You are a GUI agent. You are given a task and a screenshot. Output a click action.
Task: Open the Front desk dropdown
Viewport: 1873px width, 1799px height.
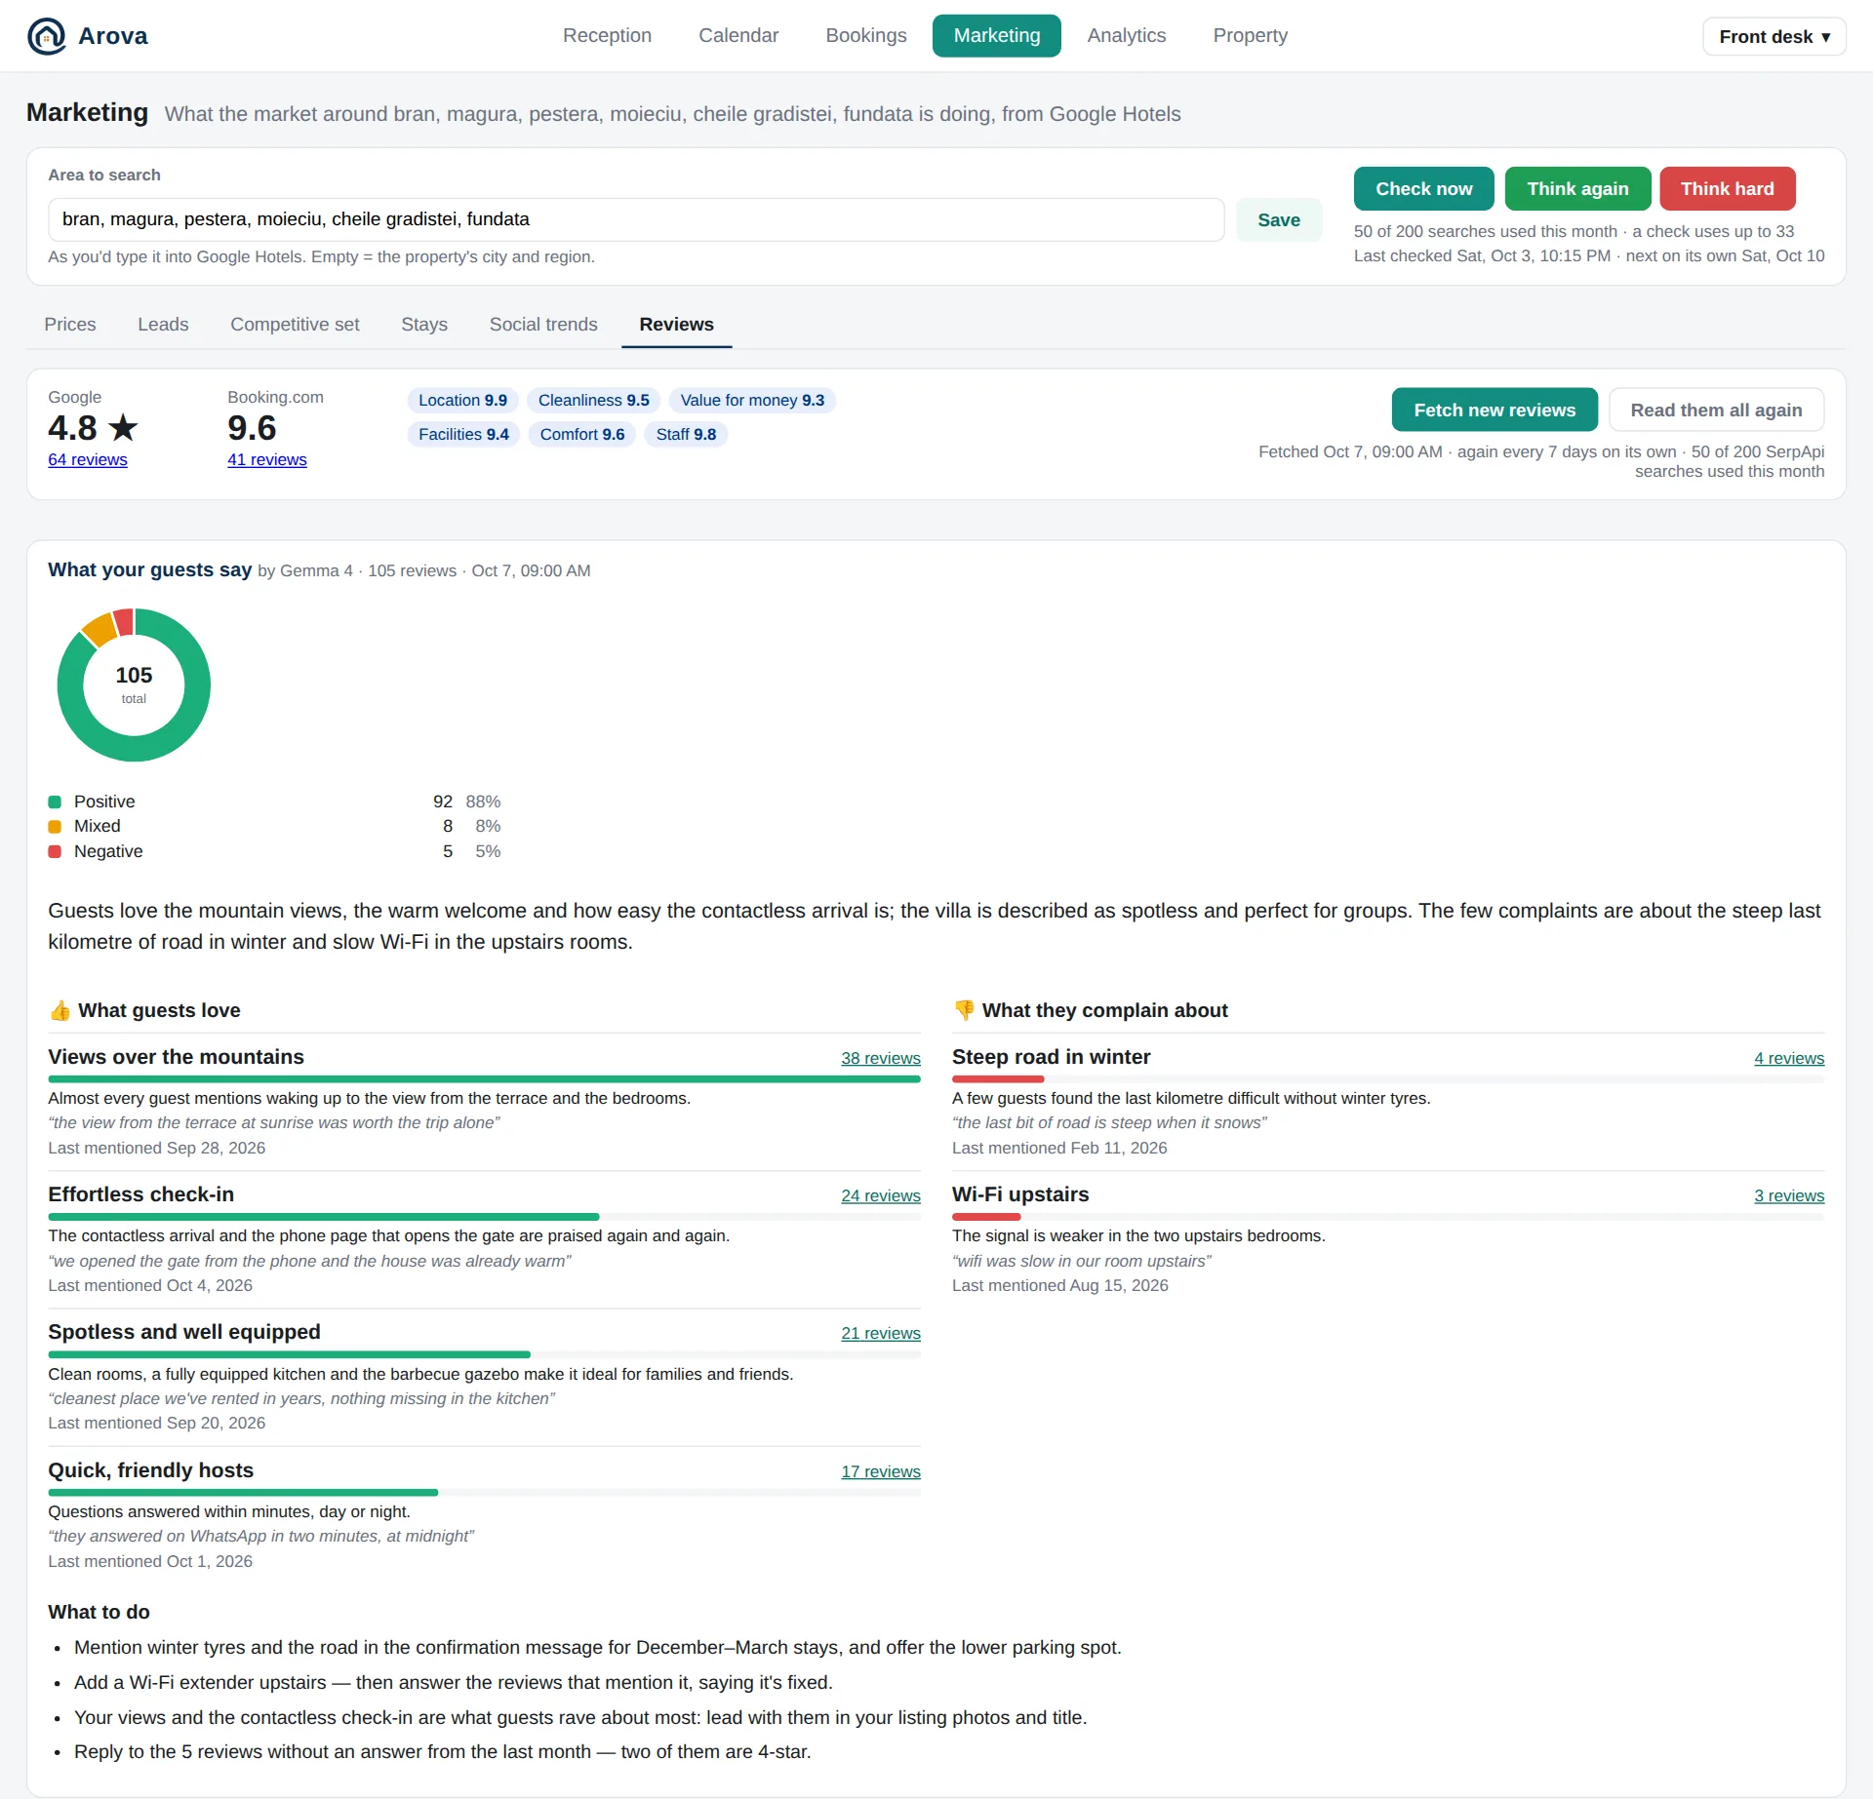pyautogui.click(x=1773, y=36)
